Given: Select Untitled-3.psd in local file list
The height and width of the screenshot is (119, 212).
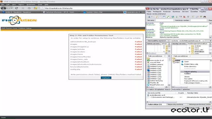Looking at the screenshot, I should coord(155,70).
